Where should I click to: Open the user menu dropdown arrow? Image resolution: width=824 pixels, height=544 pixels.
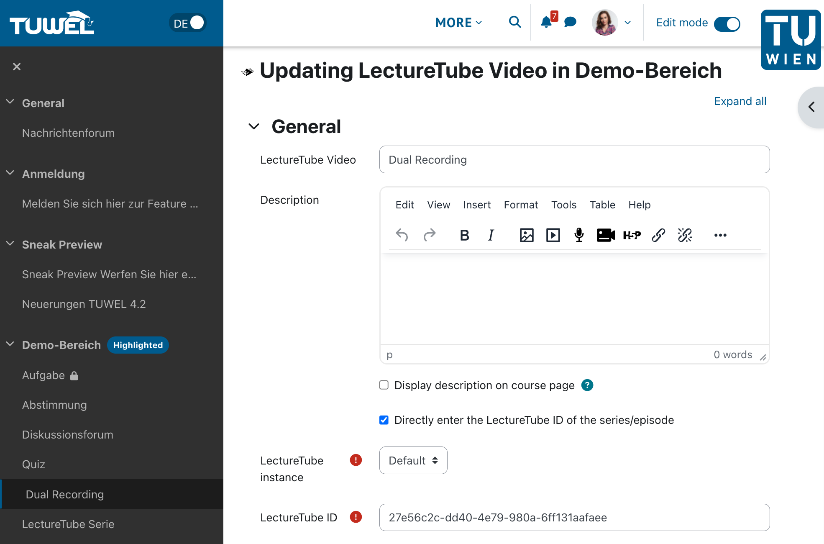click(627, 23)
